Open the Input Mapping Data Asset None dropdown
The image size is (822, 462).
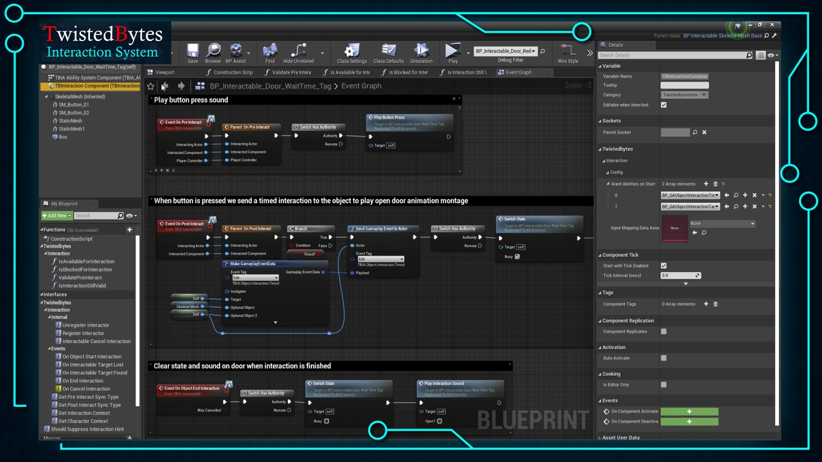722,223
